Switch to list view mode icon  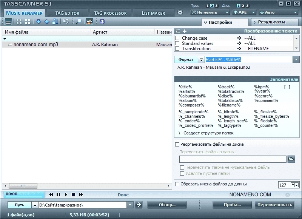8,22
